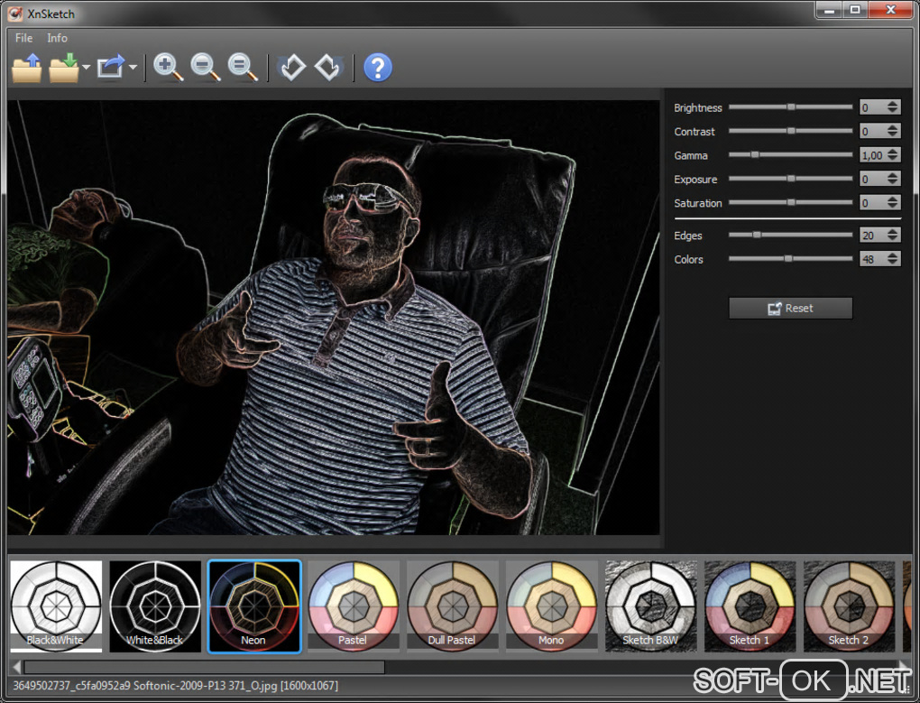Viewport: 920px width, 703px height.
Task: Select the Sketch B&W effect preset
Action: click(650, 606)
